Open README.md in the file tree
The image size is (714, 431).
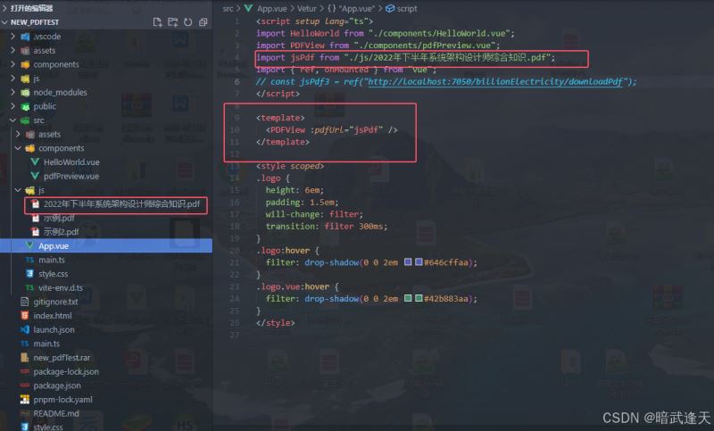(56, 413)
